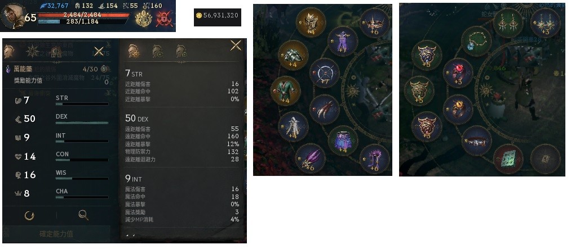Switch to the third helmet tab
Screen dimensions: 571x249
tap(182, 51)
